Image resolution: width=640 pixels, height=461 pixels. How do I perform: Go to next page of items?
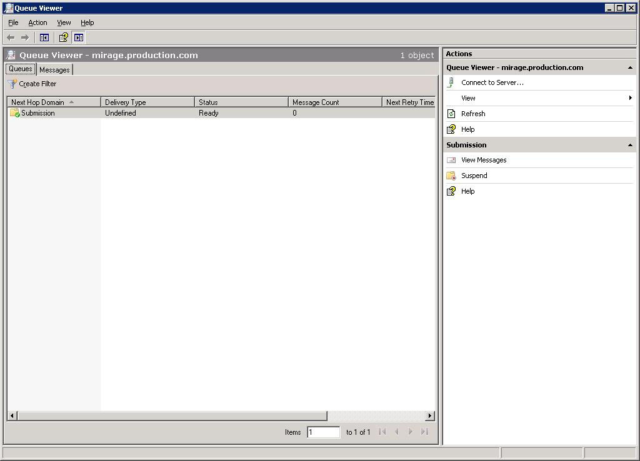coord(411,432)
